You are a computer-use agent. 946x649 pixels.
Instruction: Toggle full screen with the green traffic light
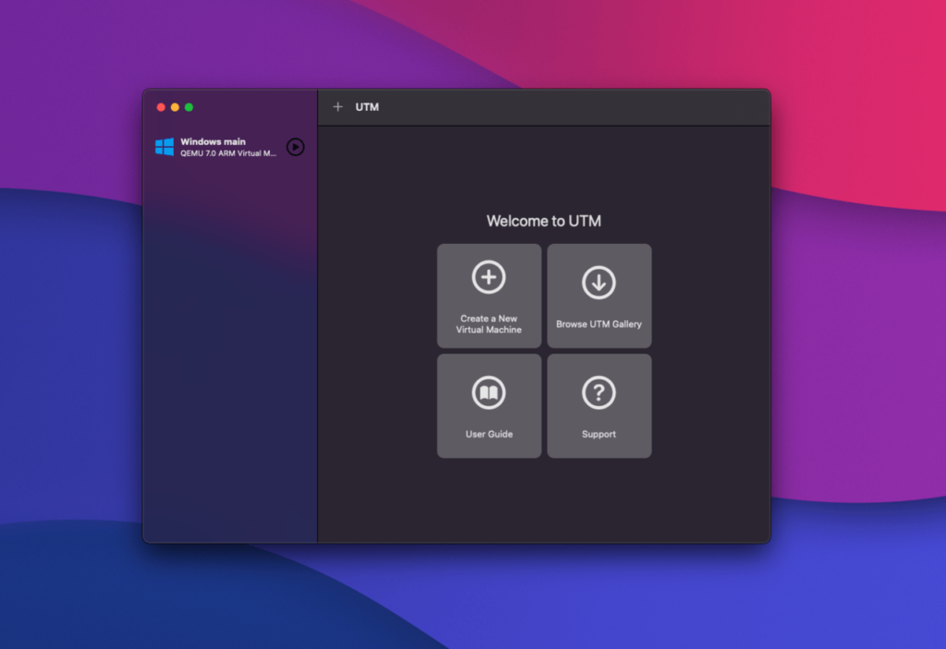click(188, 106)
